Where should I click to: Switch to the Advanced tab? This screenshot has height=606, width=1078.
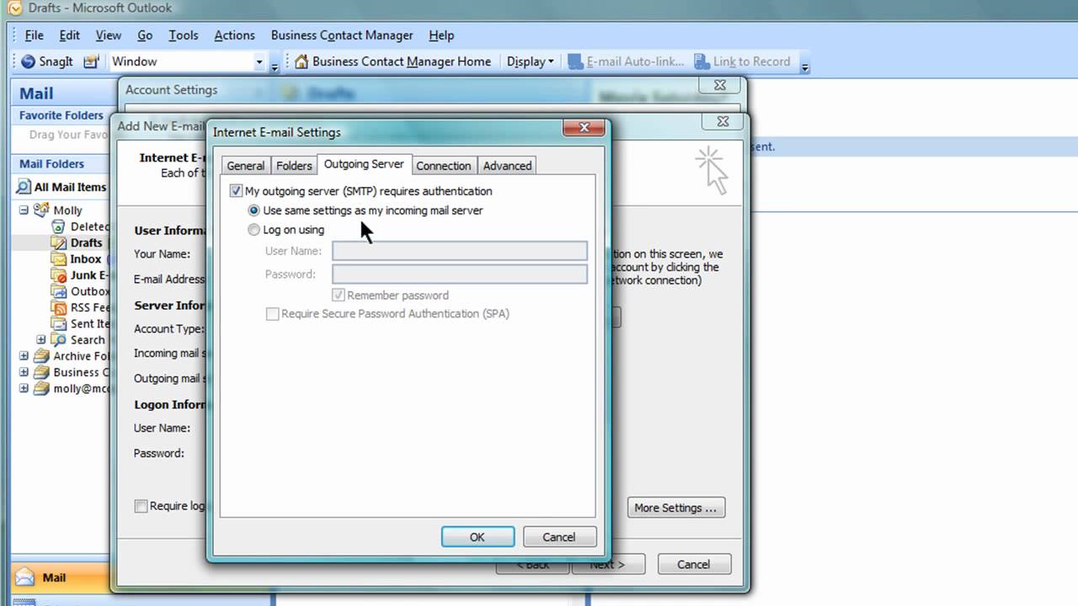pyautogui.click(x=507, y=166)
